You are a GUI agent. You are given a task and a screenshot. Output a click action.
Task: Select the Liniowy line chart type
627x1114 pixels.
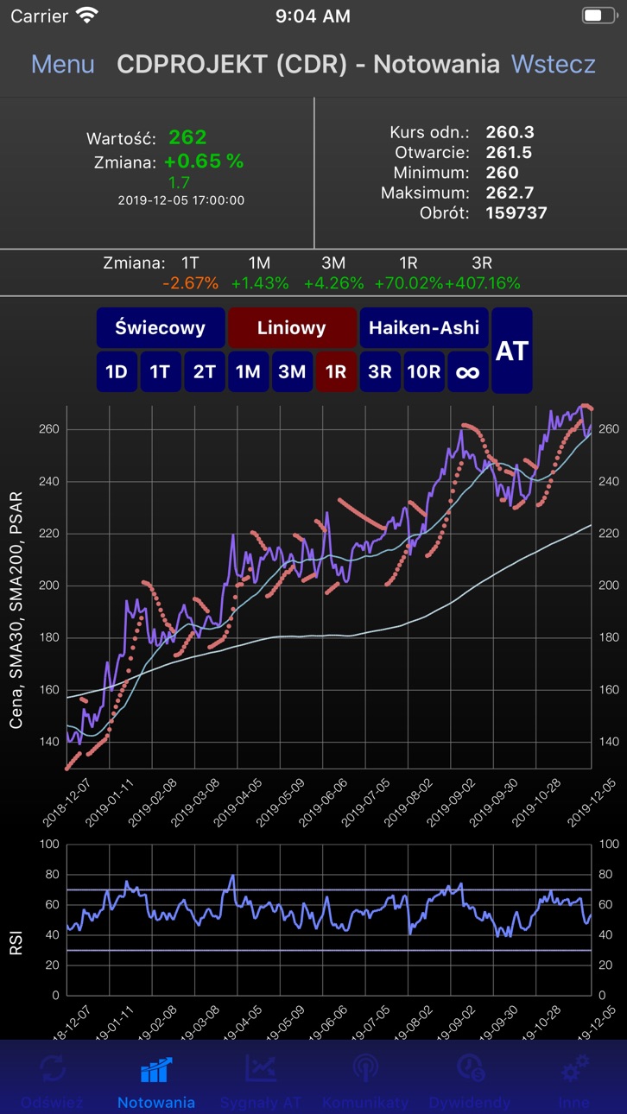(292, 328)
